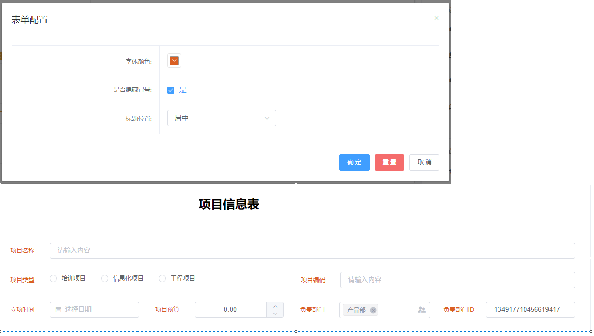
Task: Click the 负责部门ID input field
Action: (530, 310)
